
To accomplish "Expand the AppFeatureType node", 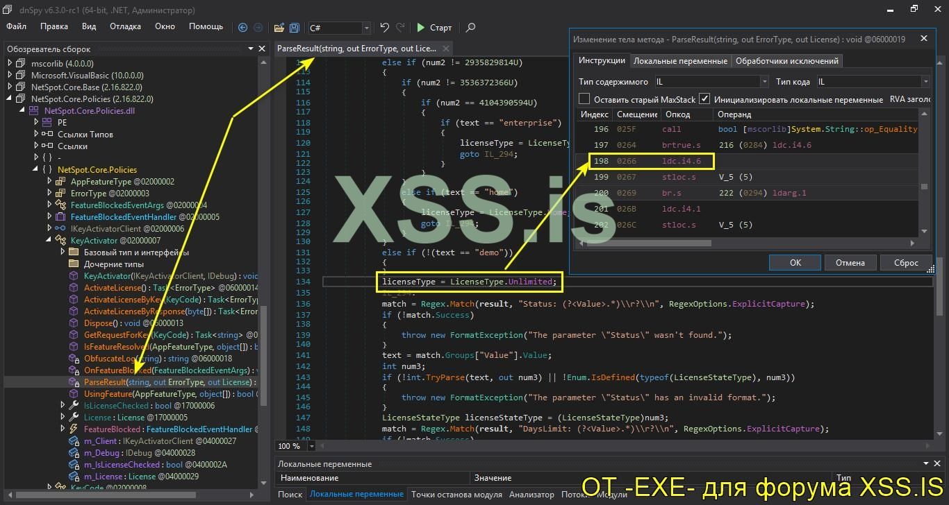I will pyautogui.click(x=49, y=181).
